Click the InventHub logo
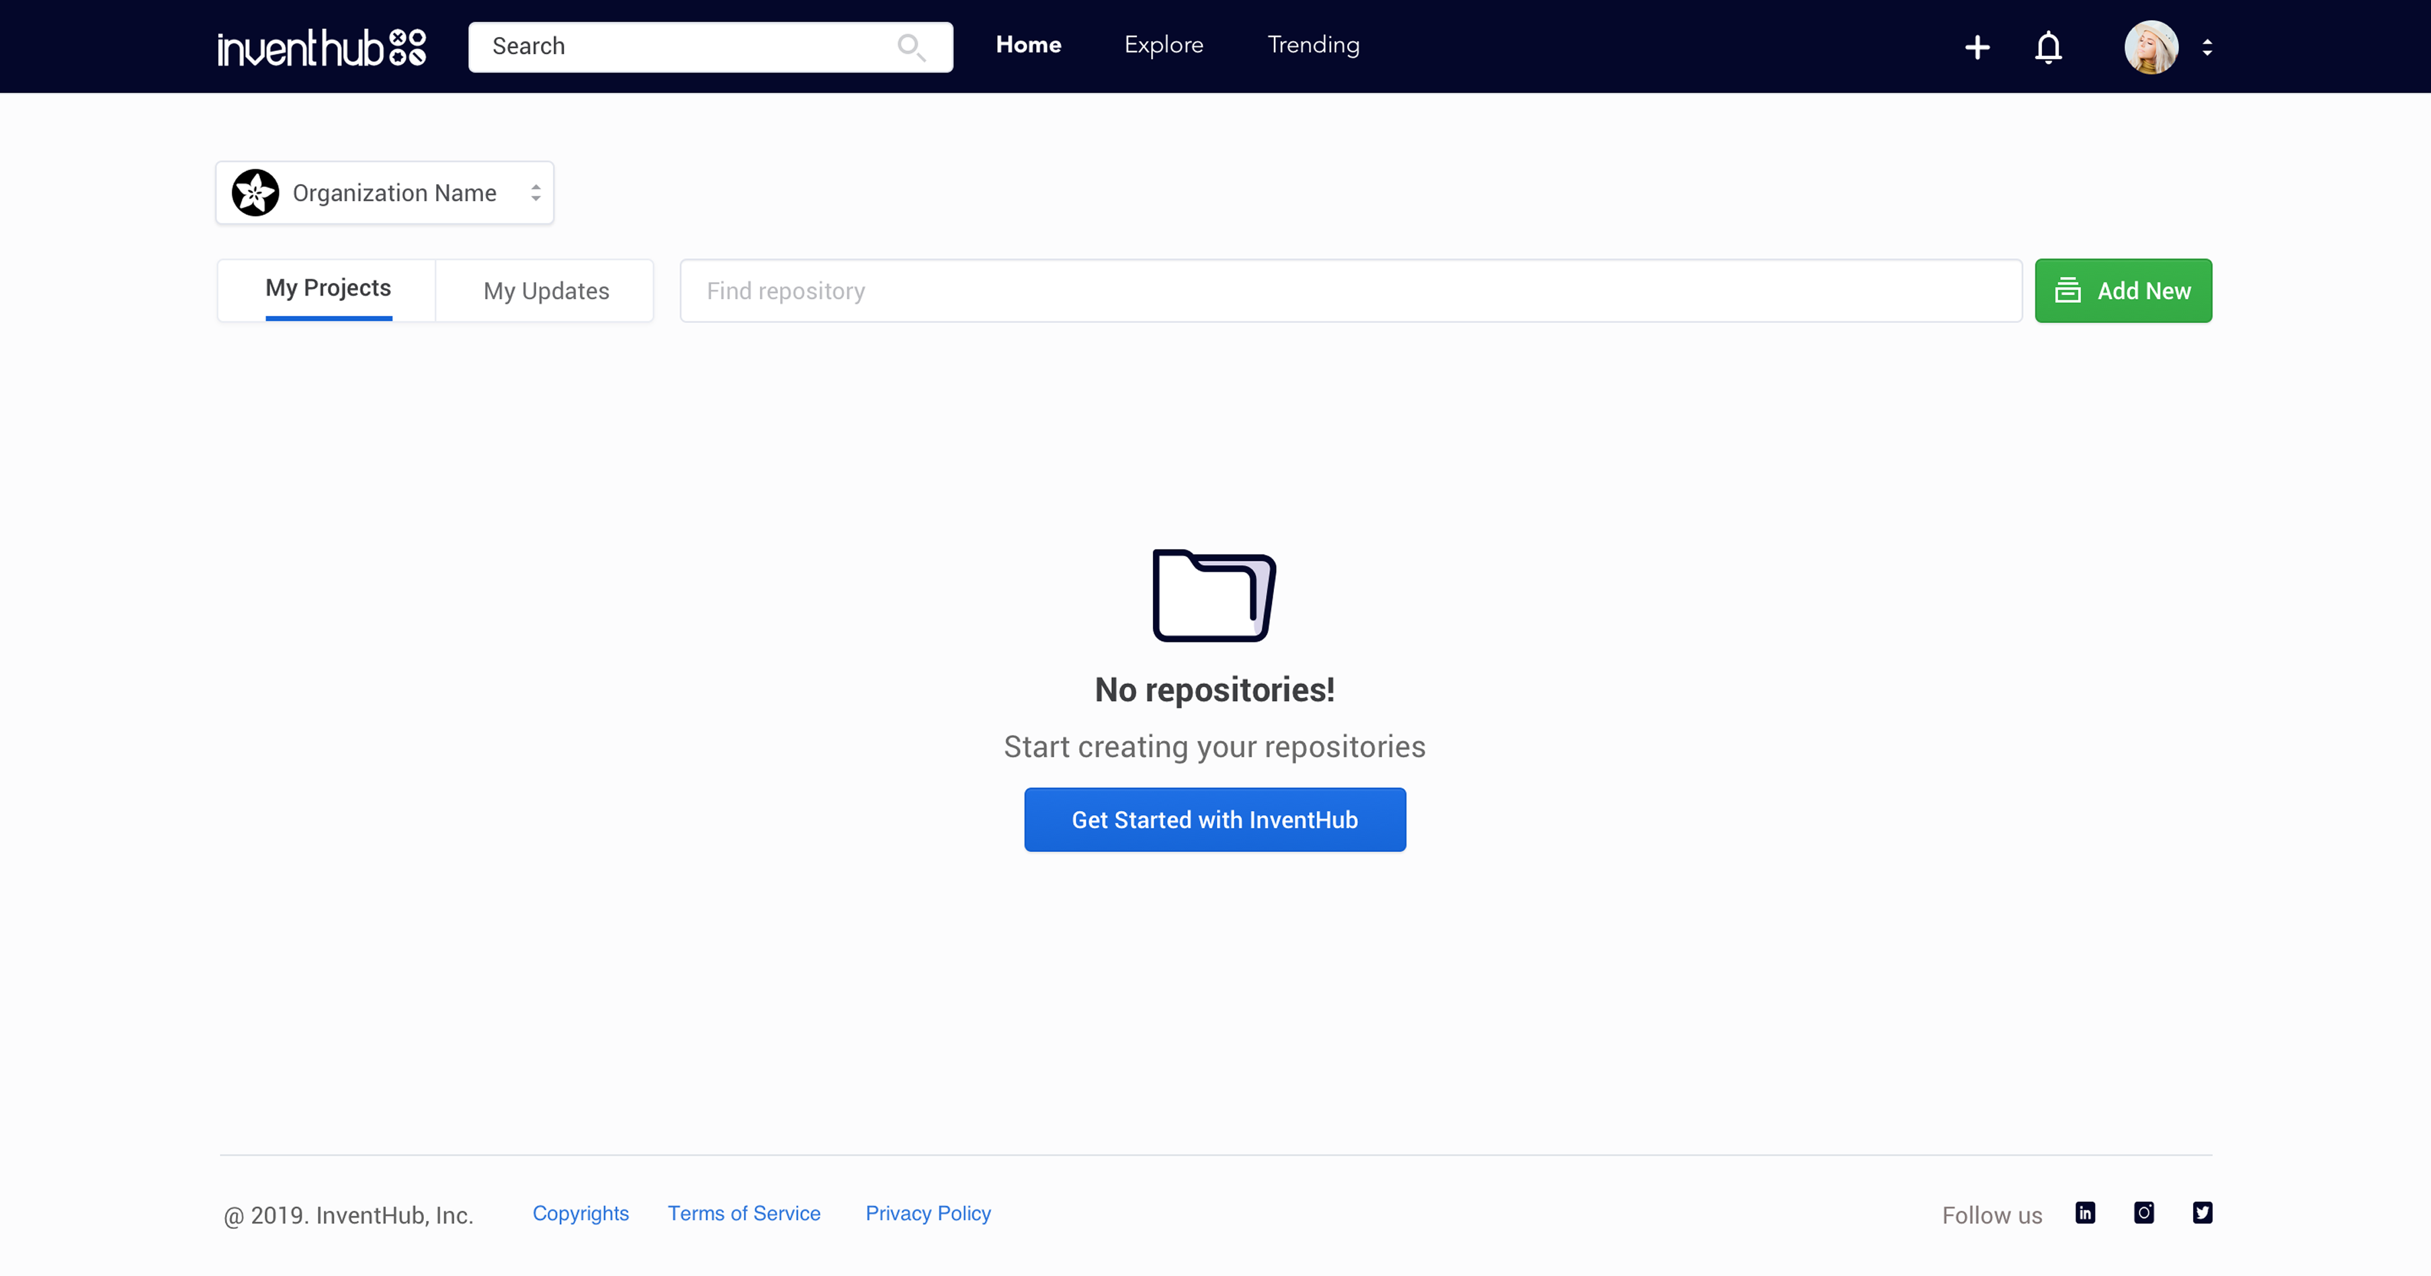 coord(322,47)
